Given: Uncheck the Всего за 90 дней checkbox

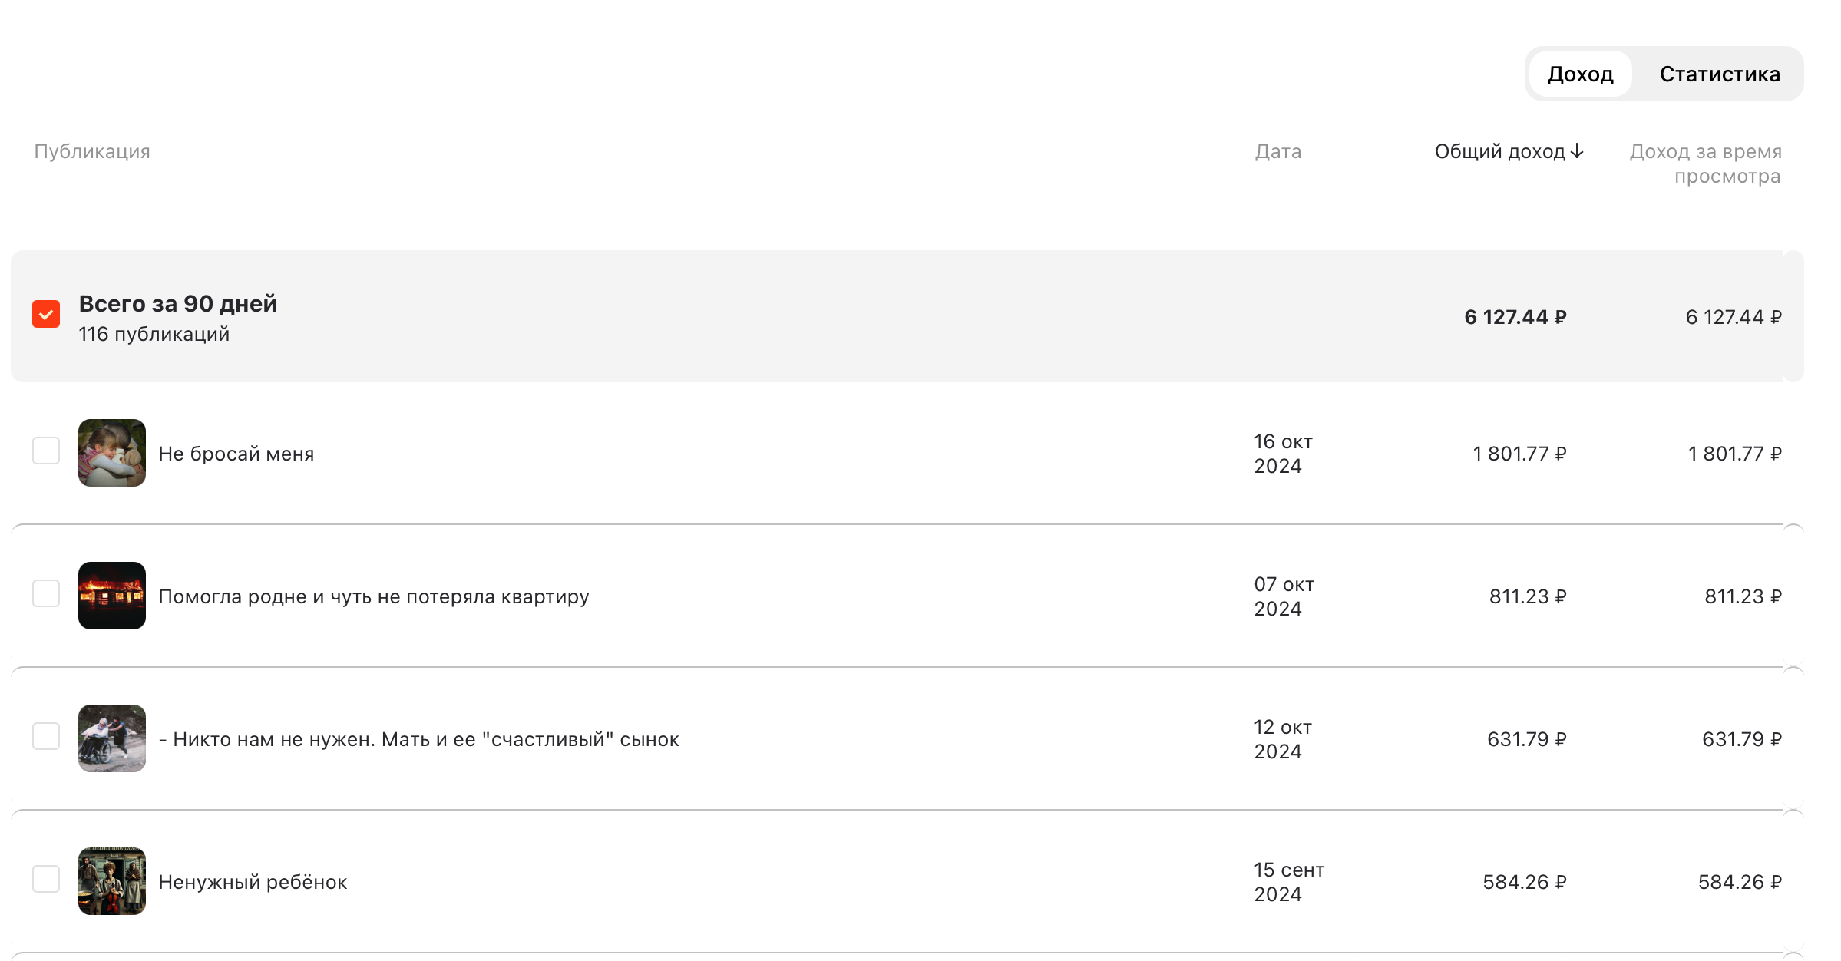Looking at the screenshot, I should point(46,314).
